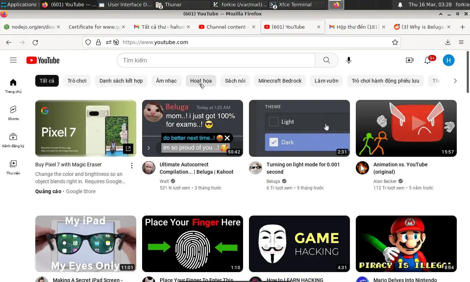
Task: Click the YouTube logo
Action: coord(43,60)
